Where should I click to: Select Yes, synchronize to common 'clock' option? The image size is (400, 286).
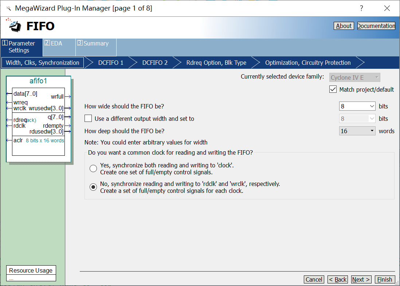[93, 168]
